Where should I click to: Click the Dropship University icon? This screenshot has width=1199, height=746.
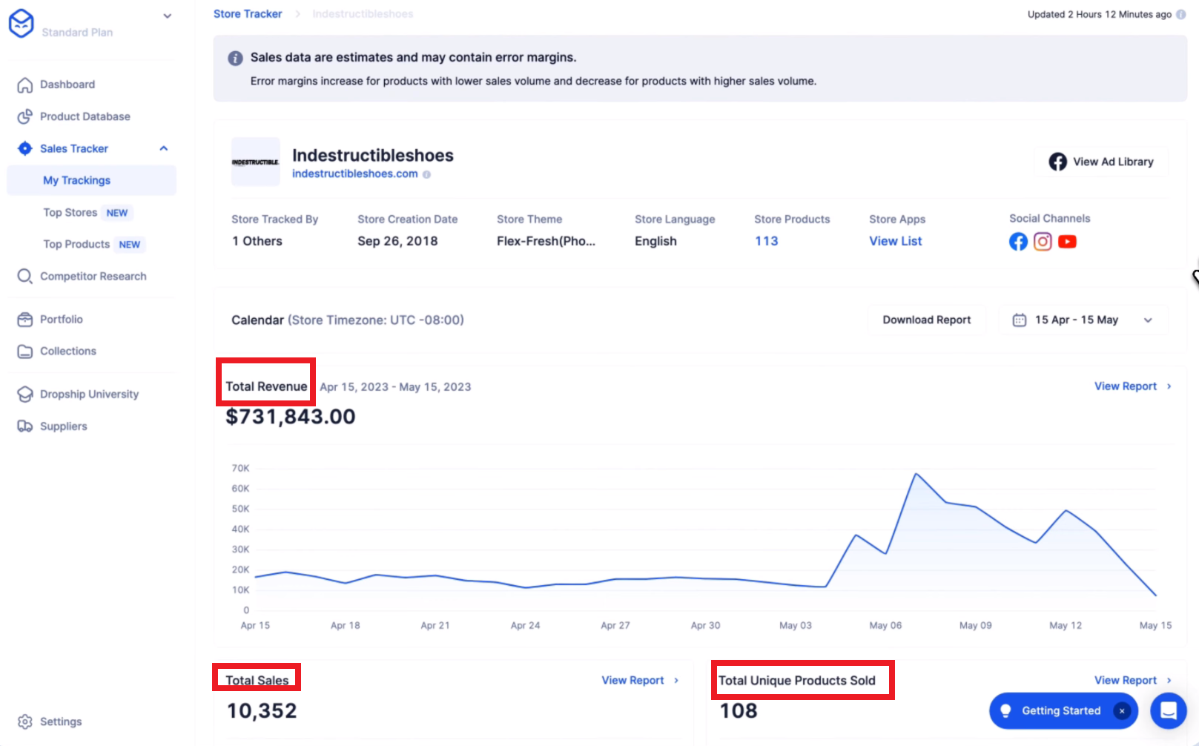(x=25, y=395)
